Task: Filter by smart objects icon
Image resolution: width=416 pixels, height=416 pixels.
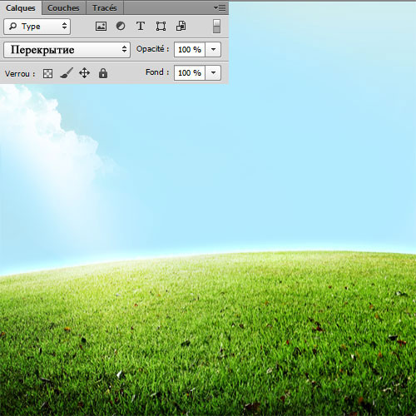Action: (x=181, y=27)
